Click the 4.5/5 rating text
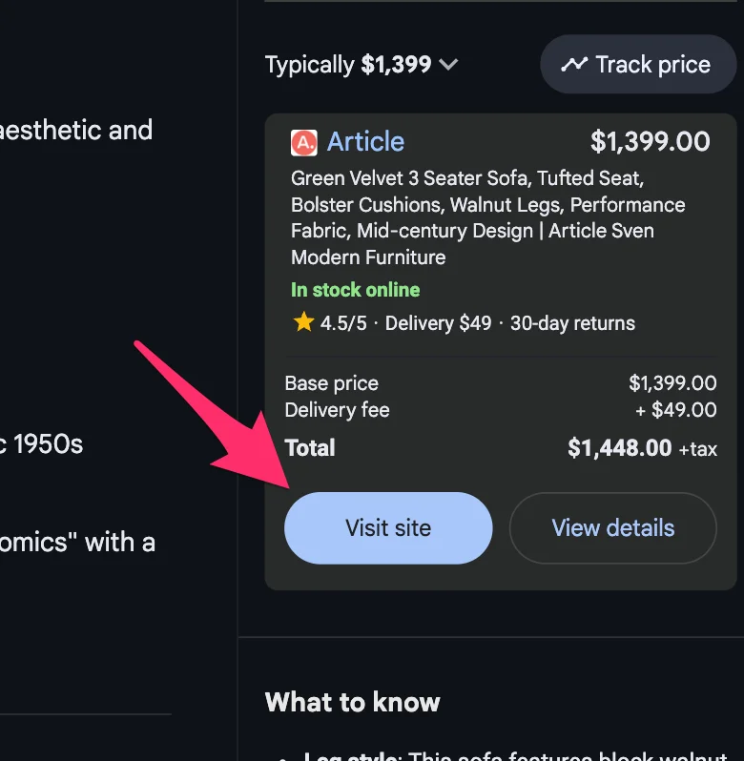The image size is (744, 761). 343,323
